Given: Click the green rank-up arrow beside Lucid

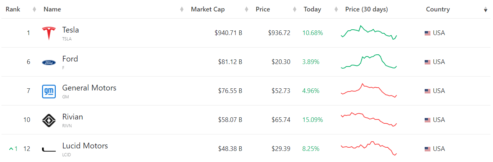Looking at the screenshot, I should point(11,149).
